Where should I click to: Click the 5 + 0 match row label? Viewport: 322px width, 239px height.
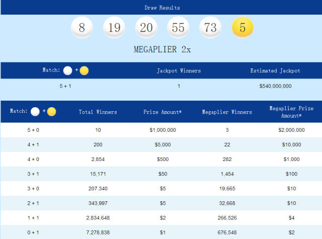[x=33, y=130]
